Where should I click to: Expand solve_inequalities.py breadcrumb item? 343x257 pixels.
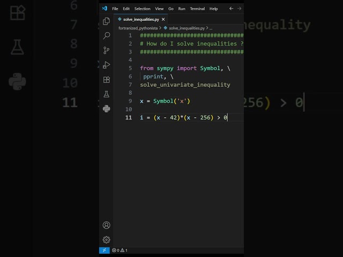187,28
